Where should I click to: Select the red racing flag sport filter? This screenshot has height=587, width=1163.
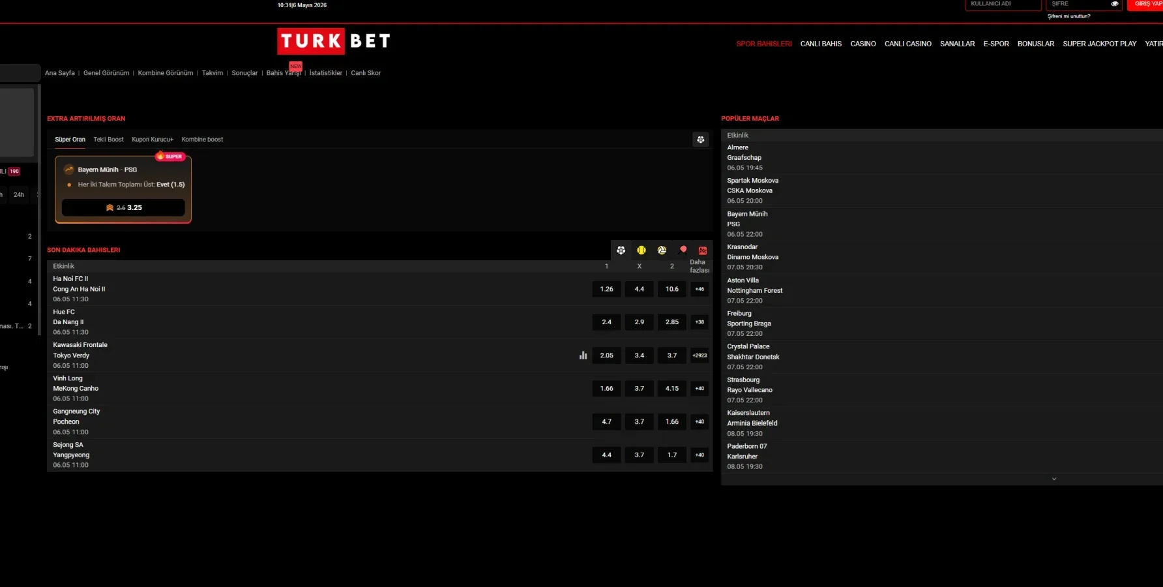[x=703, y=250]
